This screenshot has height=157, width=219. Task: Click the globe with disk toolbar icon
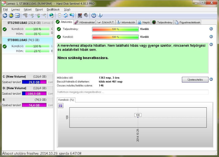pos(51,15)
